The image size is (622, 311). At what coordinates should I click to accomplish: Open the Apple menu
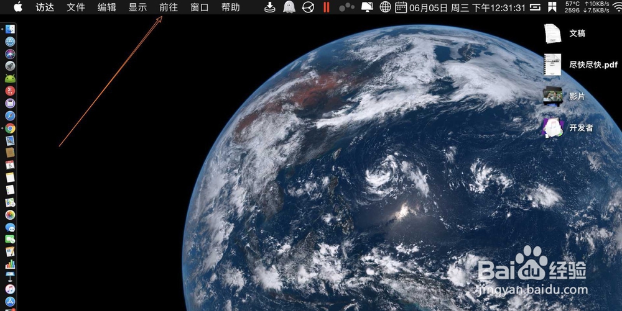18,7
